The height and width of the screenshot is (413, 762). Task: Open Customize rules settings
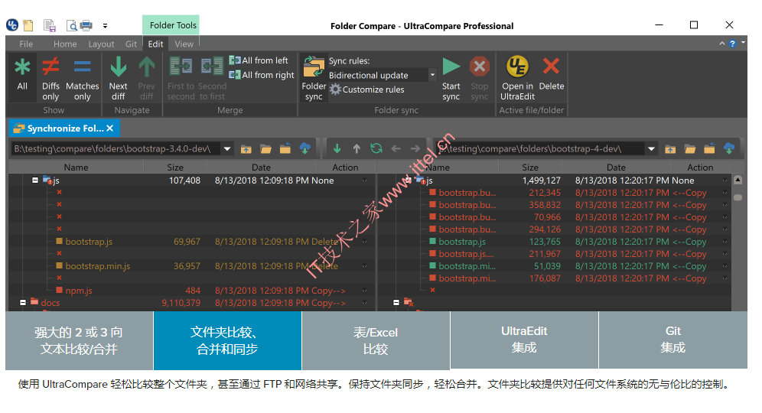tap(367, 89)
